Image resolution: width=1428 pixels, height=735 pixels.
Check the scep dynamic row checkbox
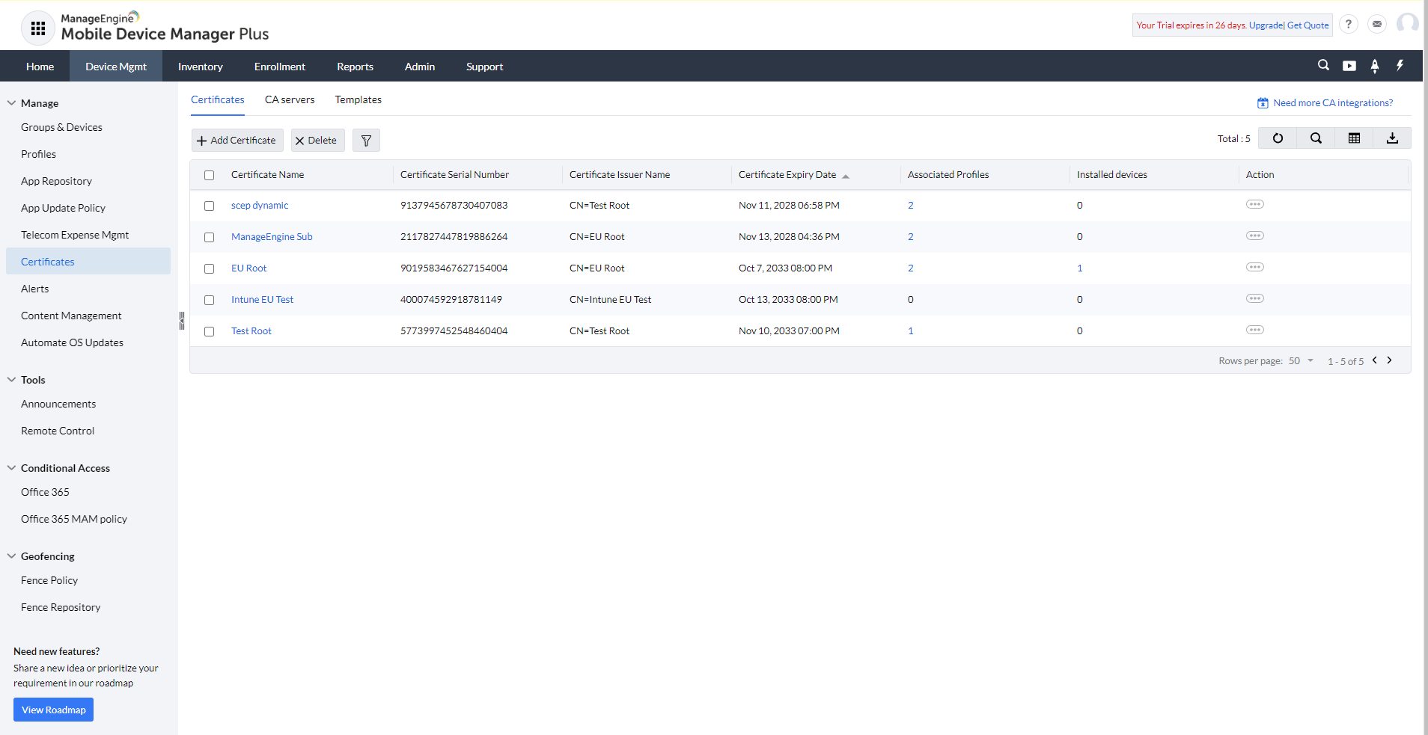[210, 206]
